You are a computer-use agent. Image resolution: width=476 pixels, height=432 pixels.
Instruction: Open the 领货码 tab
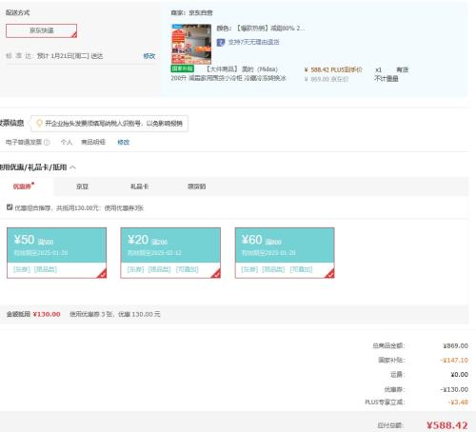pyautogui.click(x=196, y=187)
